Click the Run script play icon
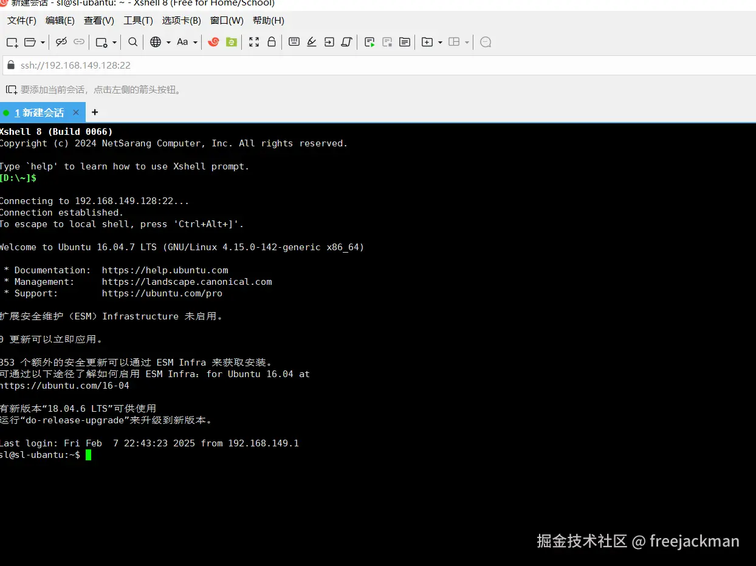The width and height of the screenshot is (756, 566). (x=369, y=42)
